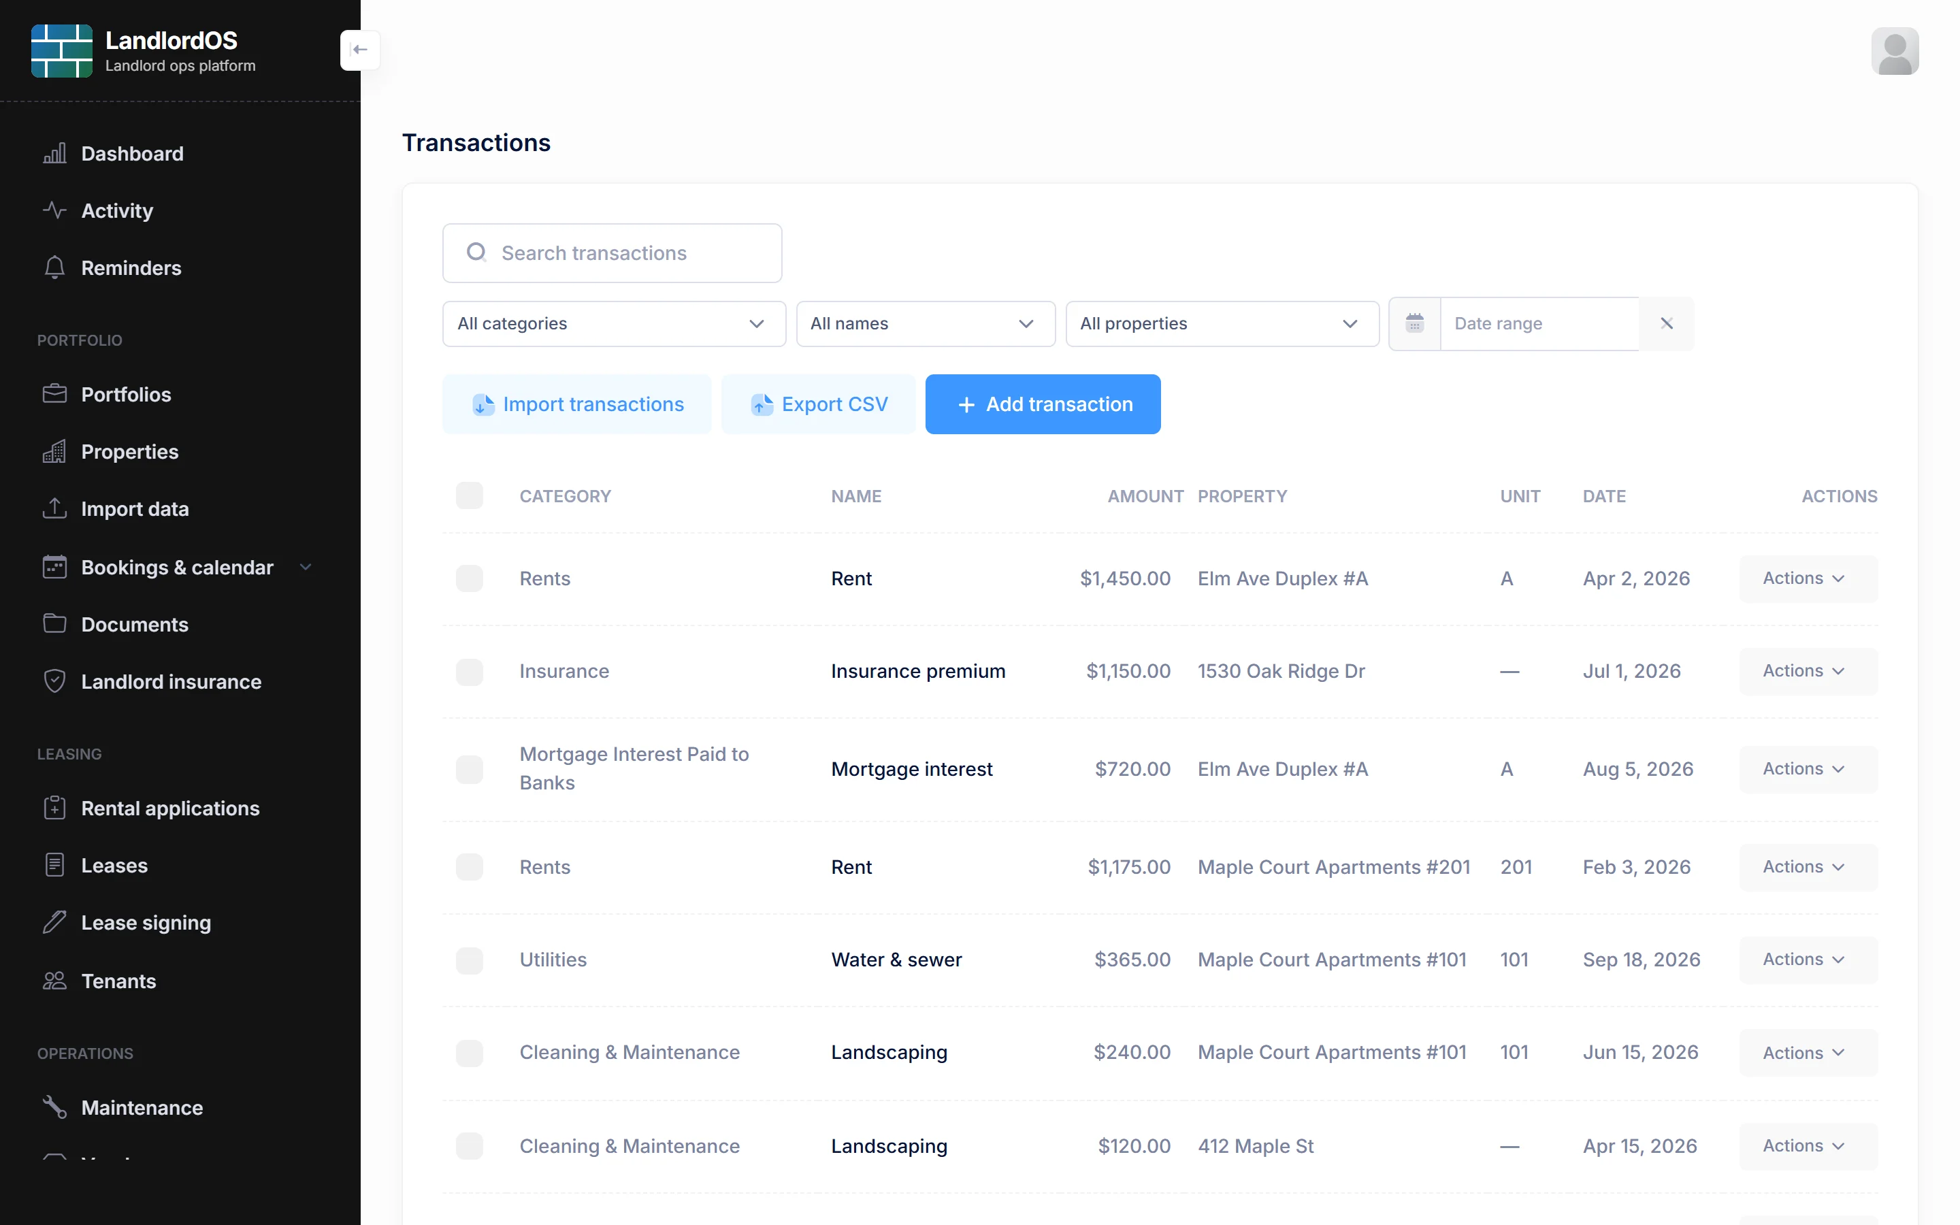Click the Import data upload icon
Image resolution: width=1960 pixels, height=1225 pixels.
point(54,508)
